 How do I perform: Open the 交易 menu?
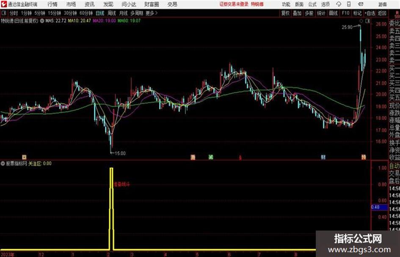[x=172, y=4]
